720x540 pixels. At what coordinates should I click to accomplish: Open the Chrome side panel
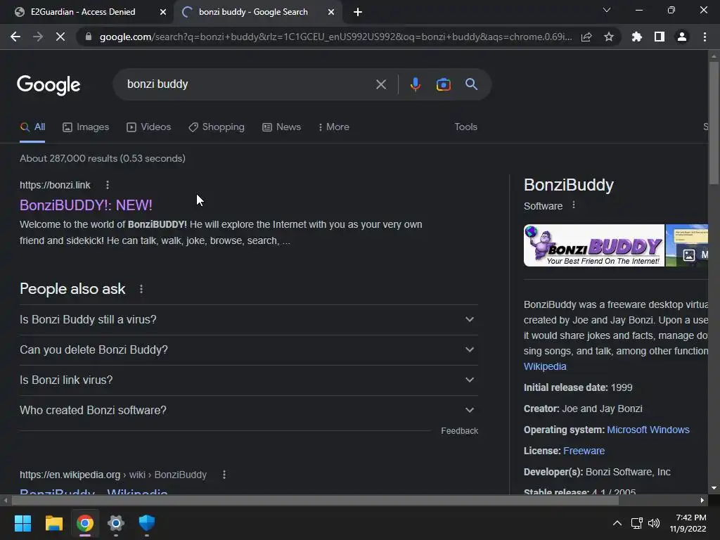coord(660,37)
